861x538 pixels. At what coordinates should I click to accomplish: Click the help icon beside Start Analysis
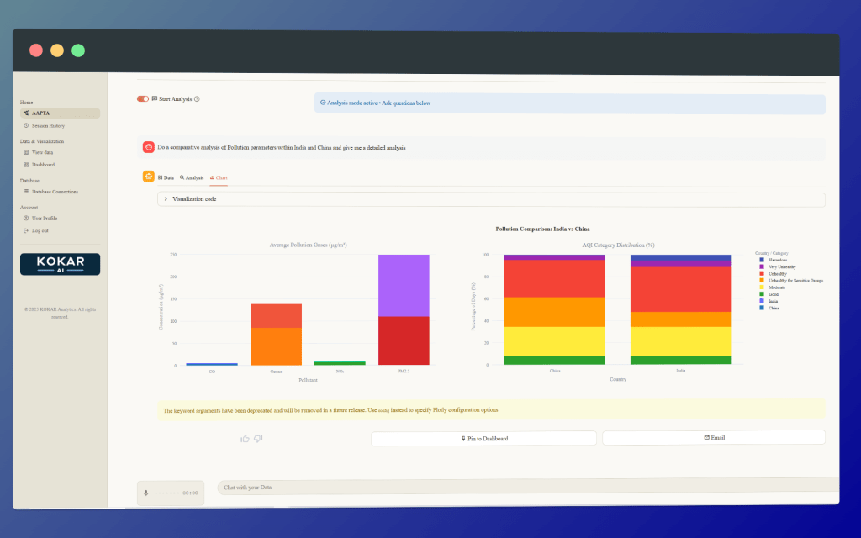[x=197, y=99]
